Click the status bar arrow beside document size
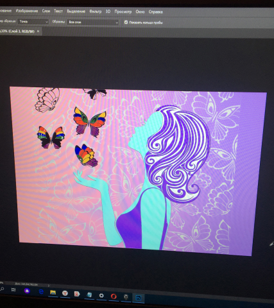This screenshot has height=308, width=274. coord(49,286)
